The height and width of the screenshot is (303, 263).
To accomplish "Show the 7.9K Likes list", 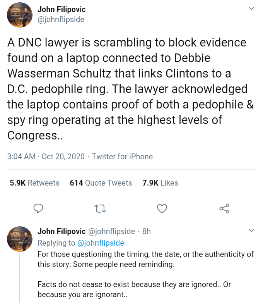I will point(160,183).
